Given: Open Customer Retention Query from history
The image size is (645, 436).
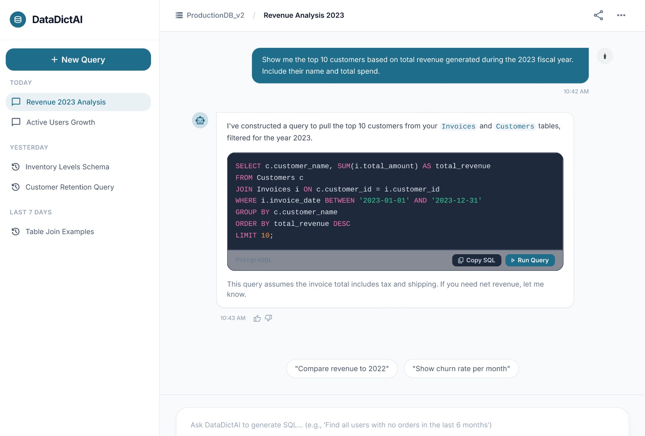Looking at the screenshot, I should click(70, 187).
